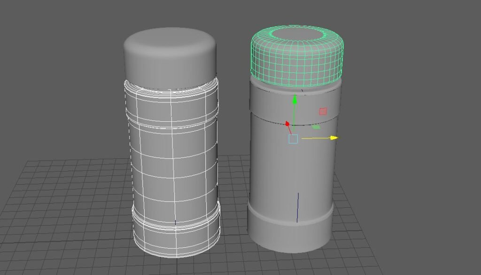Click the light blue center square of the manipulator
481x275 pixels.
coord(293,139)
